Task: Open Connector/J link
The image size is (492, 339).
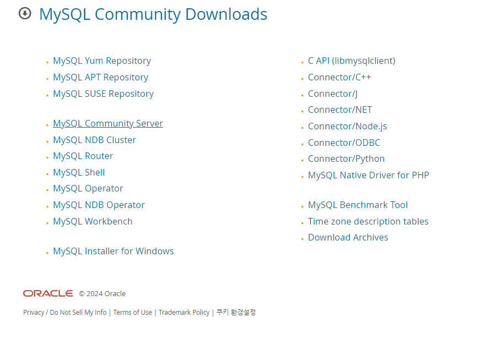Action: pyautogui.click(x=333, y=94)
